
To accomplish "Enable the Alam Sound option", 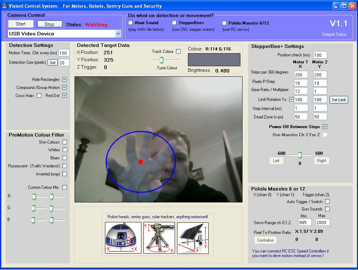I will pyautogui.click(x=131, y=22).
